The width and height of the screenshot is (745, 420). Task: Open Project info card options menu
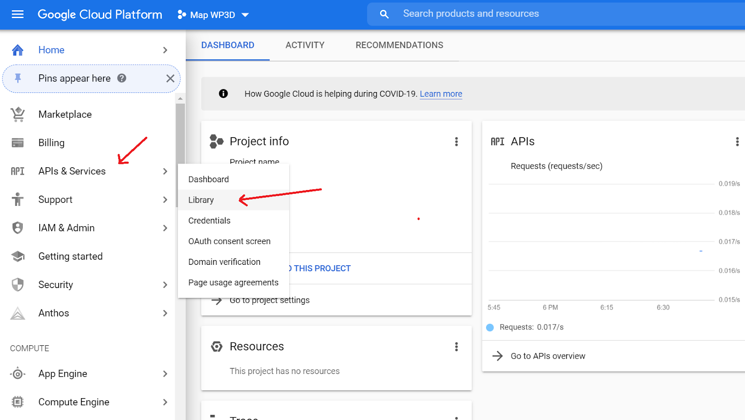pos(456,142)
